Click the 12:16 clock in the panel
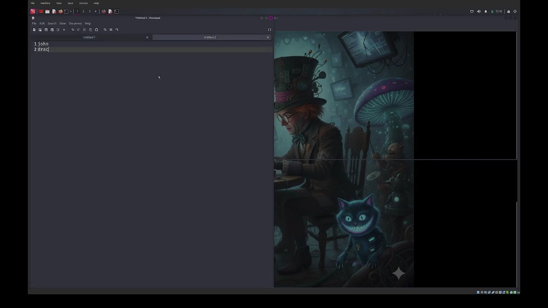Viewport: 548px width, 308px height. [x=499, y=12]
